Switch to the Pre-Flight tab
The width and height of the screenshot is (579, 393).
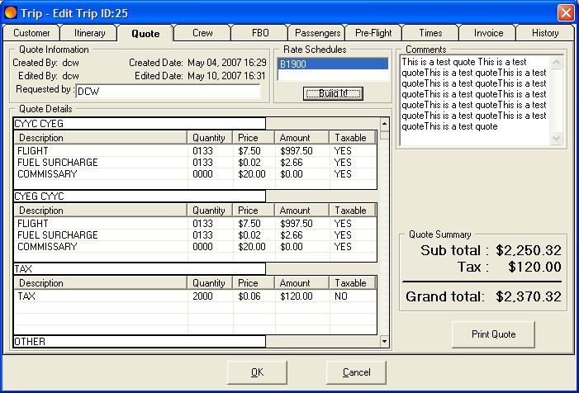tap(373, 33)
